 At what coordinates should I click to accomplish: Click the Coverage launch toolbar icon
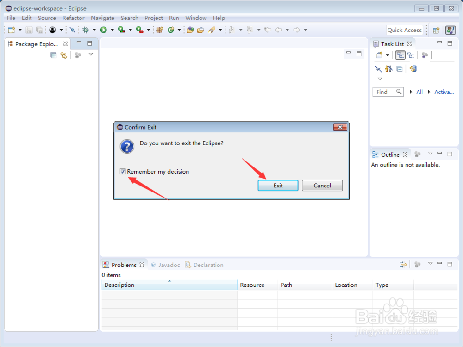121,30
